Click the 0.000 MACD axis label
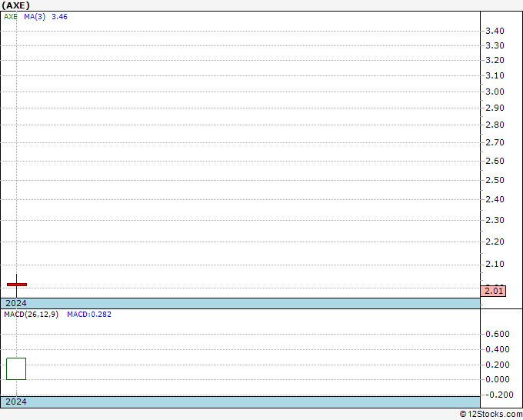 tap(498, 380)
